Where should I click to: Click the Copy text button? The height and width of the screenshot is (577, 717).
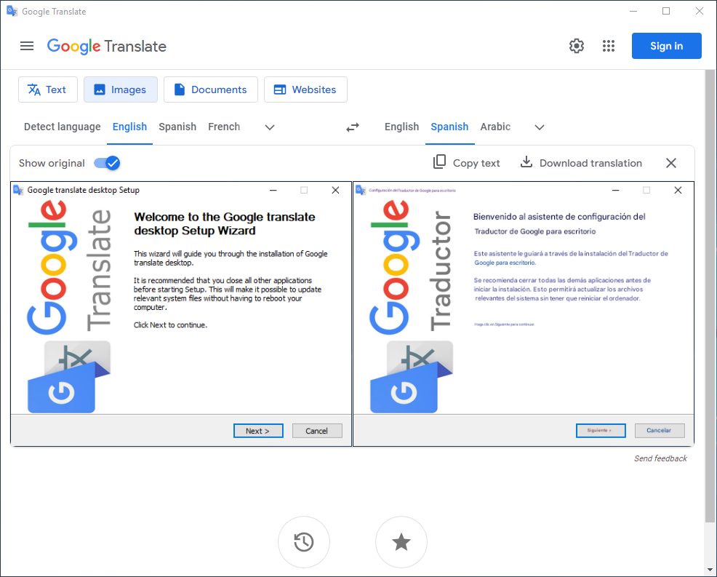pyautogui.click(x=466, y=163)
